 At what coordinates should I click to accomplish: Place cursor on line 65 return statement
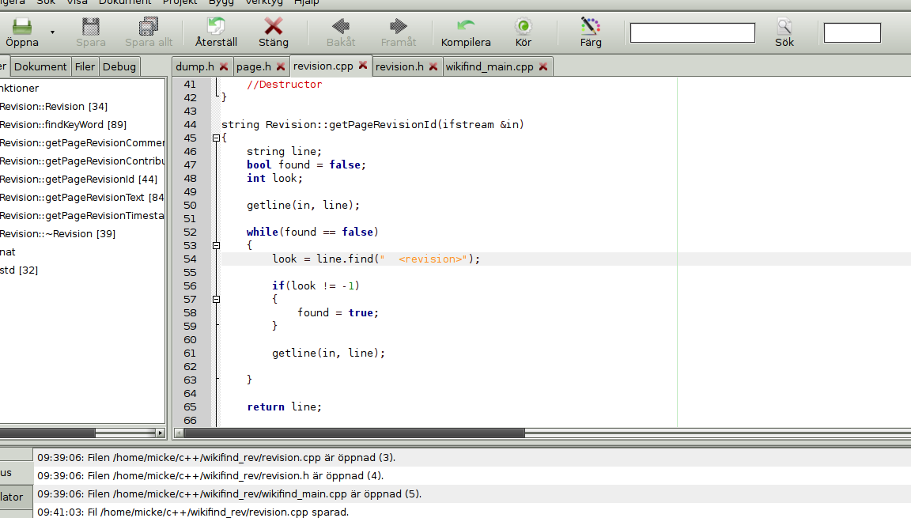pos(284,406)
